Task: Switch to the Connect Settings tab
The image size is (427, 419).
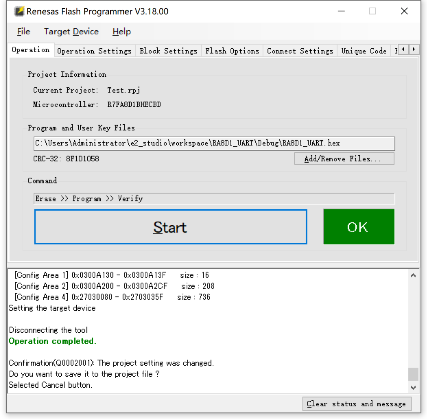Action: (x=300, y=51)
